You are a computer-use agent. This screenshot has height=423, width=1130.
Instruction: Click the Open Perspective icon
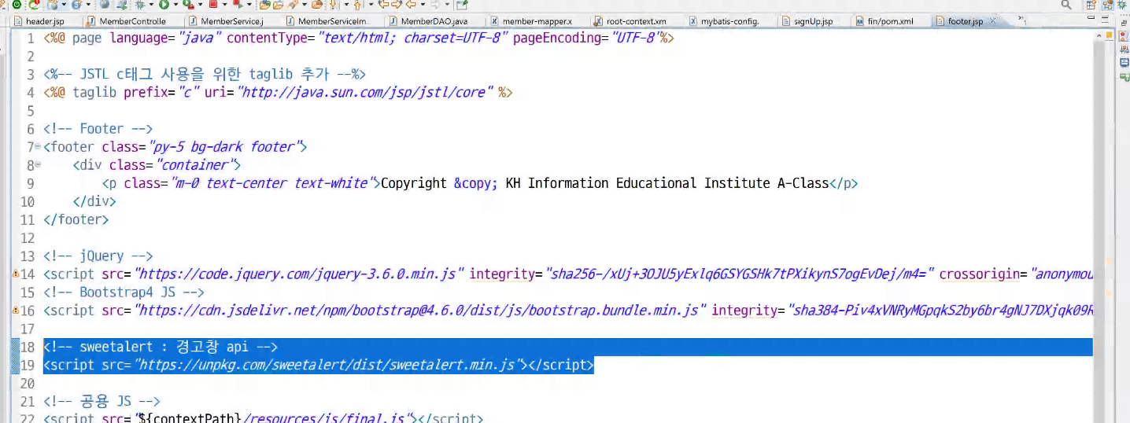pos(1091,5)
